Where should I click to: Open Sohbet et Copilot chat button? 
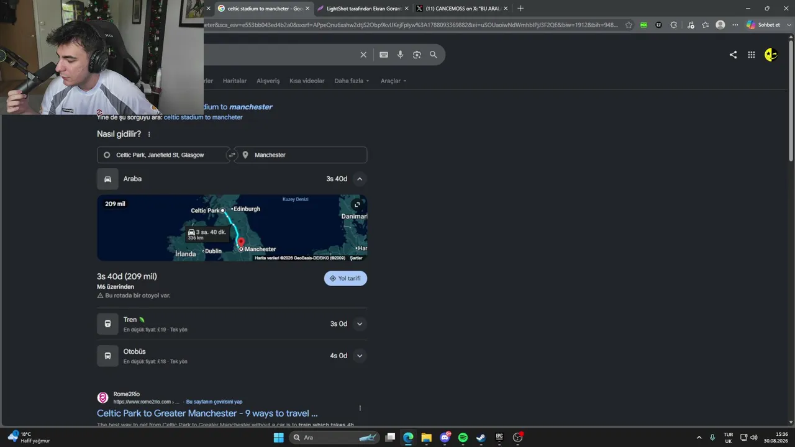pyautogui.click(x=763, y=25)
